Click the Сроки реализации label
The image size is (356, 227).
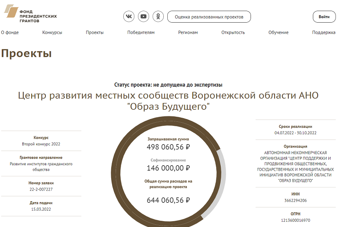[x=295, y=127]
